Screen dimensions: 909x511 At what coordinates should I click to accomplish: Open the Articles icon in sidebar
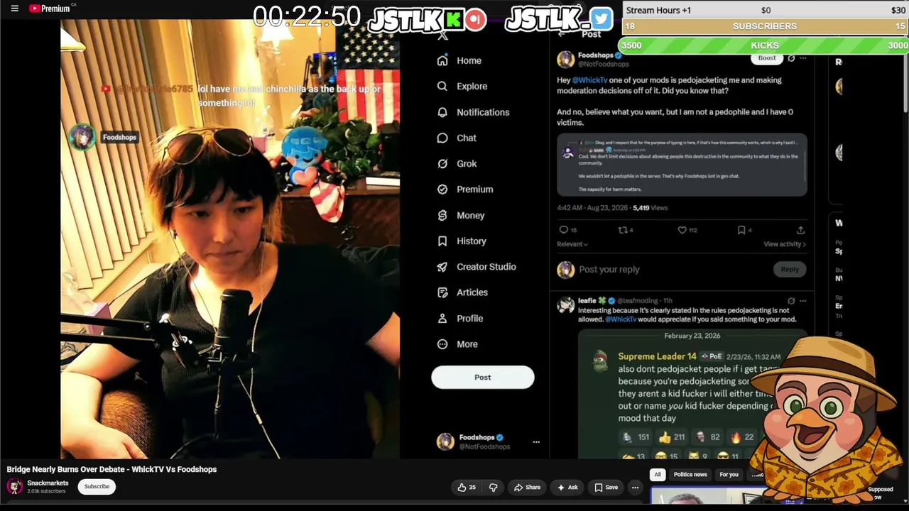[x=442, y=292]
